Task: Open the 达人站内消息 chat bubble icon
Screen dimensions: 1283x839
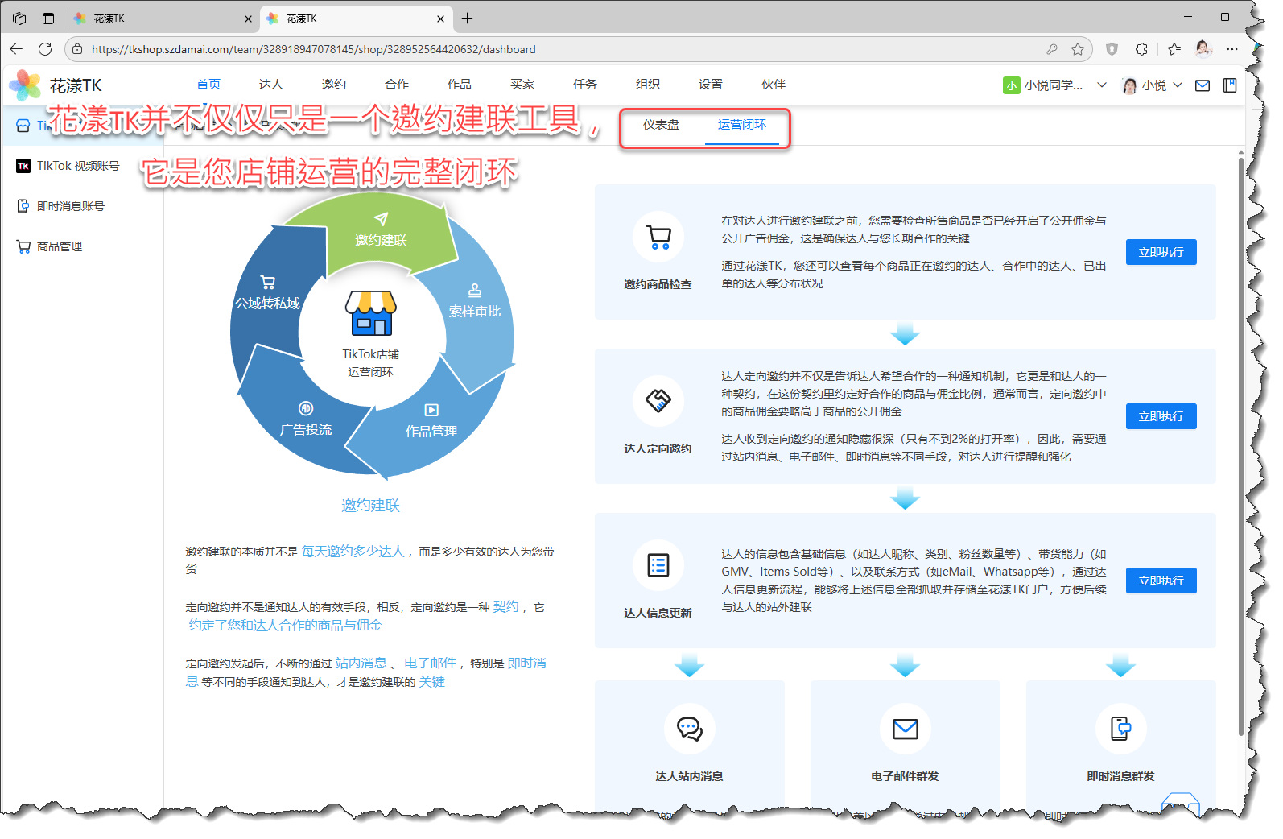Action: click(x=689, y=729)
